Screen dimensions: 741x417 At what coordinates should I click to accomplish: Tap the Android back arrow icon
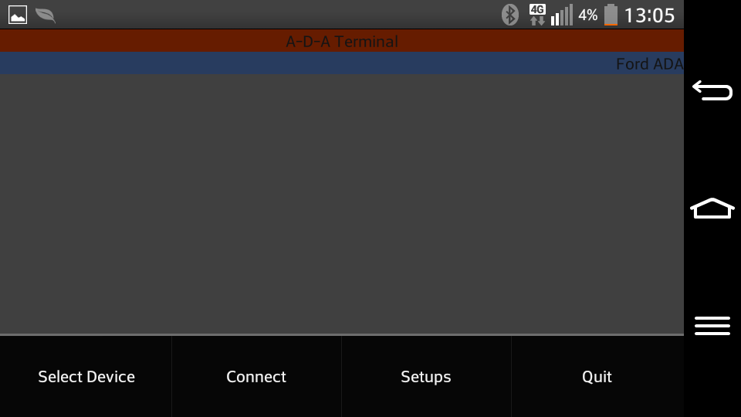point(712,90)
